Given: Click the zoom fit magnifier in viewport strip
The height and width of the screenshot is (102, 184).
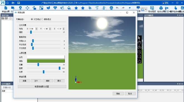Looking at the screenshot, I should (x=139, y=61).
